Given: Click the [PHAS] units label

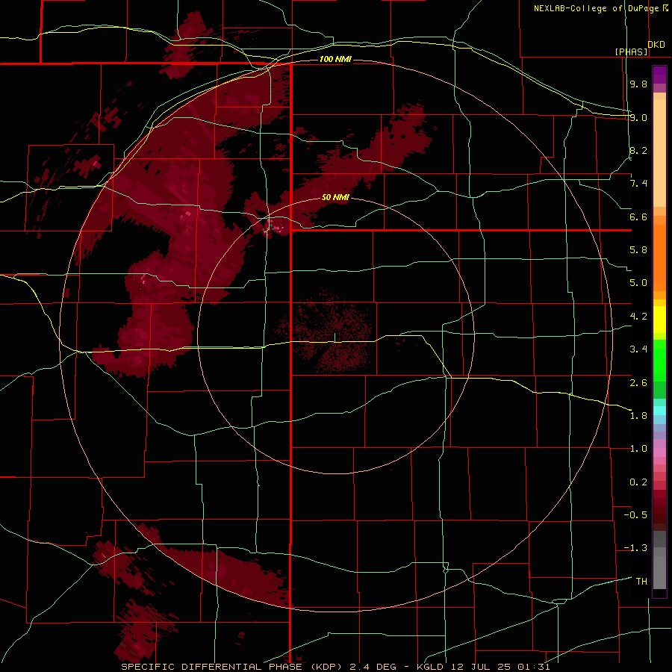Looking at the screenshot, I should click(631, 52).
